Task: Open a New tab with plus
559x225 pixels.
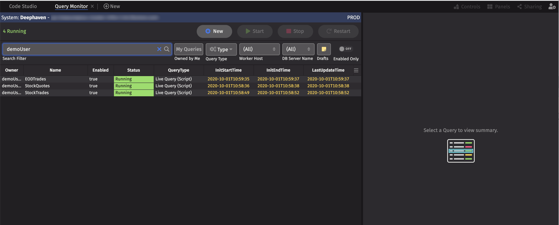Action: click(x=112, y=6)
